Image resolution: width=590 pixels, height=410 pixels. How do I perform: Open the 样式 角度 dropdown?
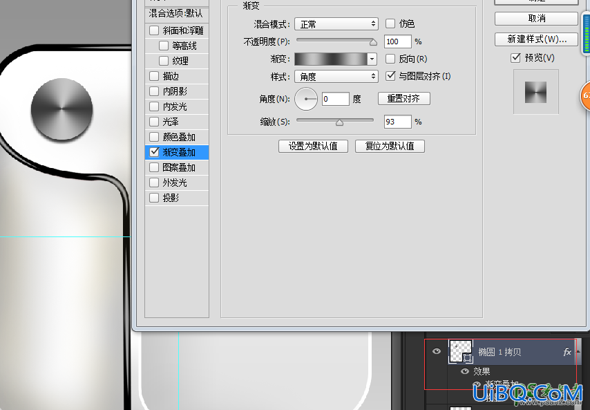pos(336,77)
